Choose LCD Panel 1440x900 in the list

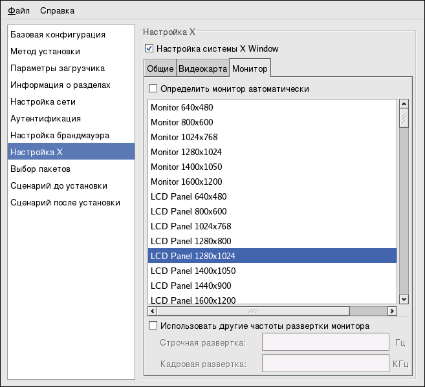click(193, 286)
